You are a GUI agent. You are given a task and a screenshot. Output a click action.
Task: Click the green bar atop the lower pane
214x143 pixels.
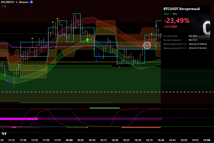[x=104, y=108]
